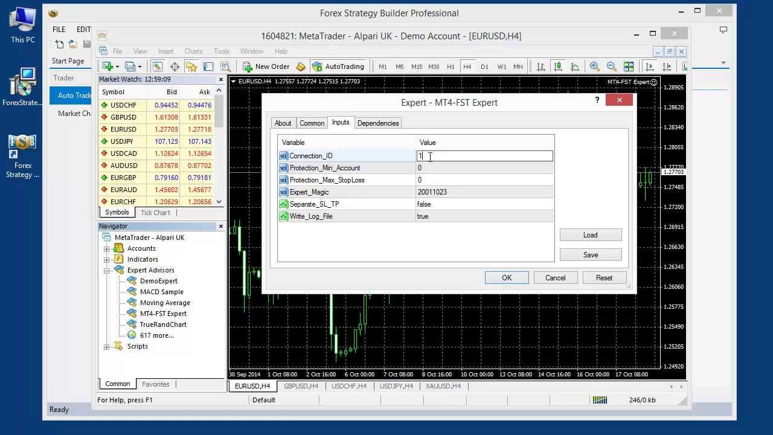Toggle the Data Window crosshair icon

click(175, 66)
